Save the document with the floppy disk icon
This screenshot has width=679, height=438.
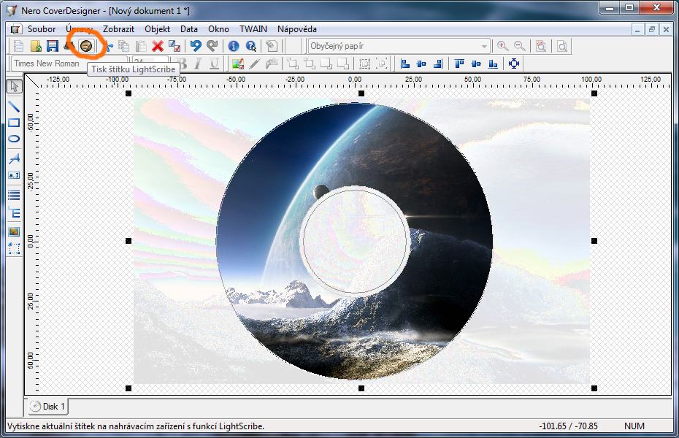[52, 46]
